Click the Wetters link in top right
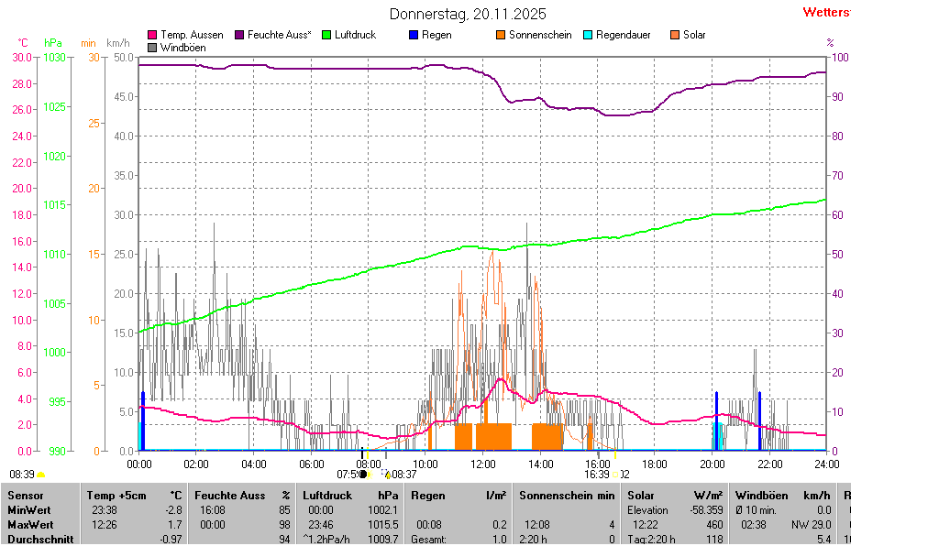 point(825,12)
